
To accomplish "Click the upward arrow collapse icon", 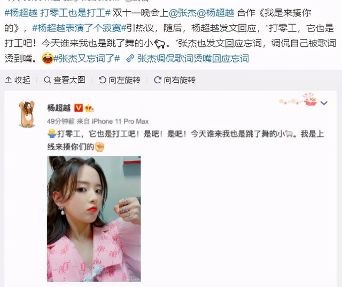I will pyautogui.click(x=9, y=80).
